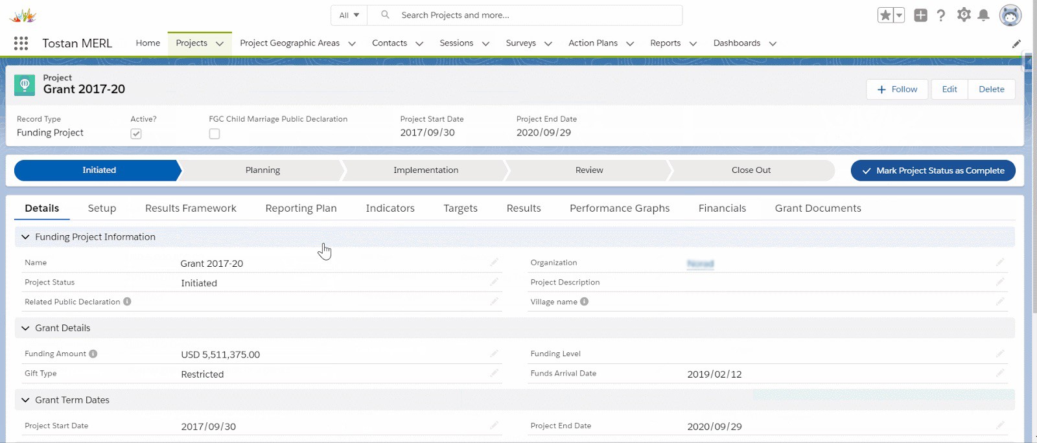The image size is (1037, 443).
Task: Open the Action Plans dropdown chevron
Action: click(x=630, y=43)
